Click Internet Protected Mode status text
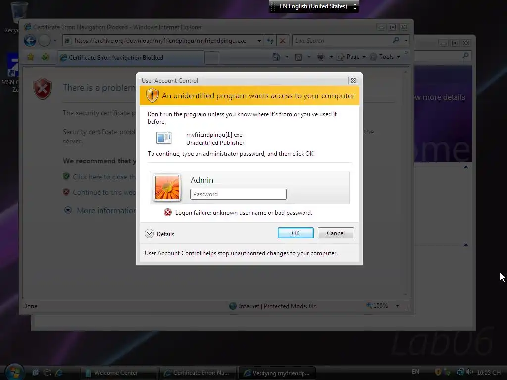This screenshot has width=507, height=380. [x=277, y=306]
